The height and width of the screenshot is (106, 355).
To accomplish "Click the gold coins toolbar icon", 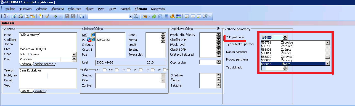I will tap(172, 16).
